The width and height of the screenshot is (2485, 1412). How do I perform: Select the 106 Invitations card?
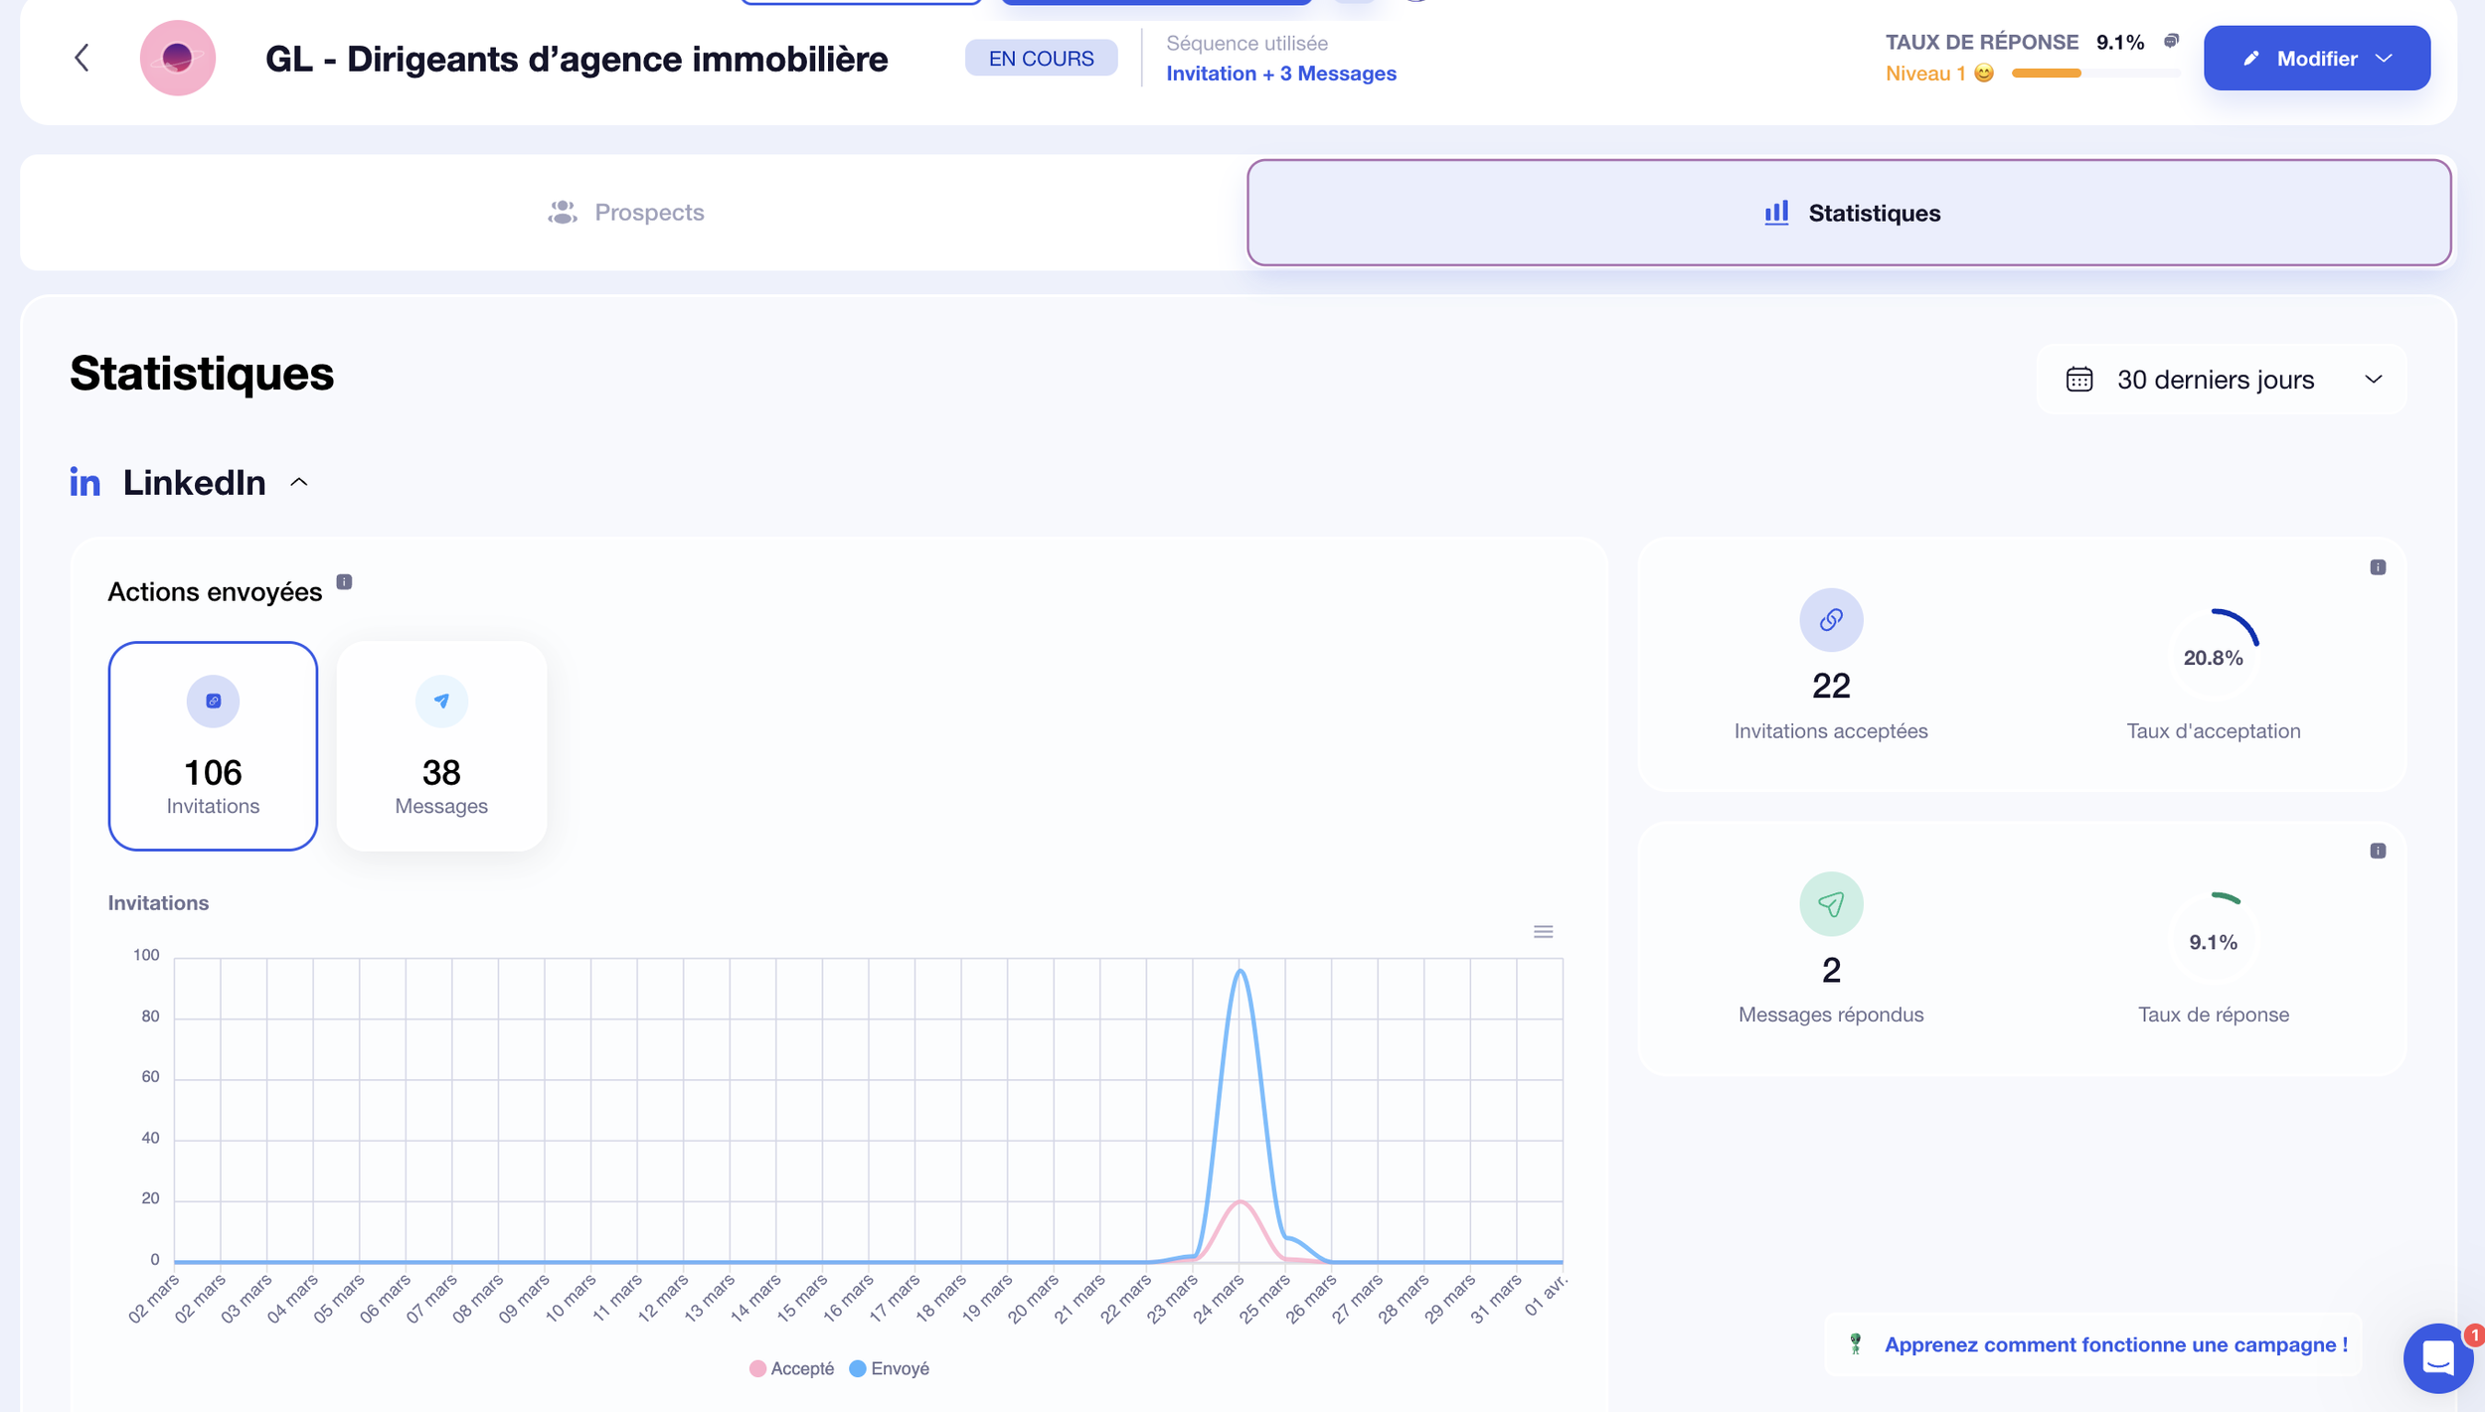click(x=213, y=745)
